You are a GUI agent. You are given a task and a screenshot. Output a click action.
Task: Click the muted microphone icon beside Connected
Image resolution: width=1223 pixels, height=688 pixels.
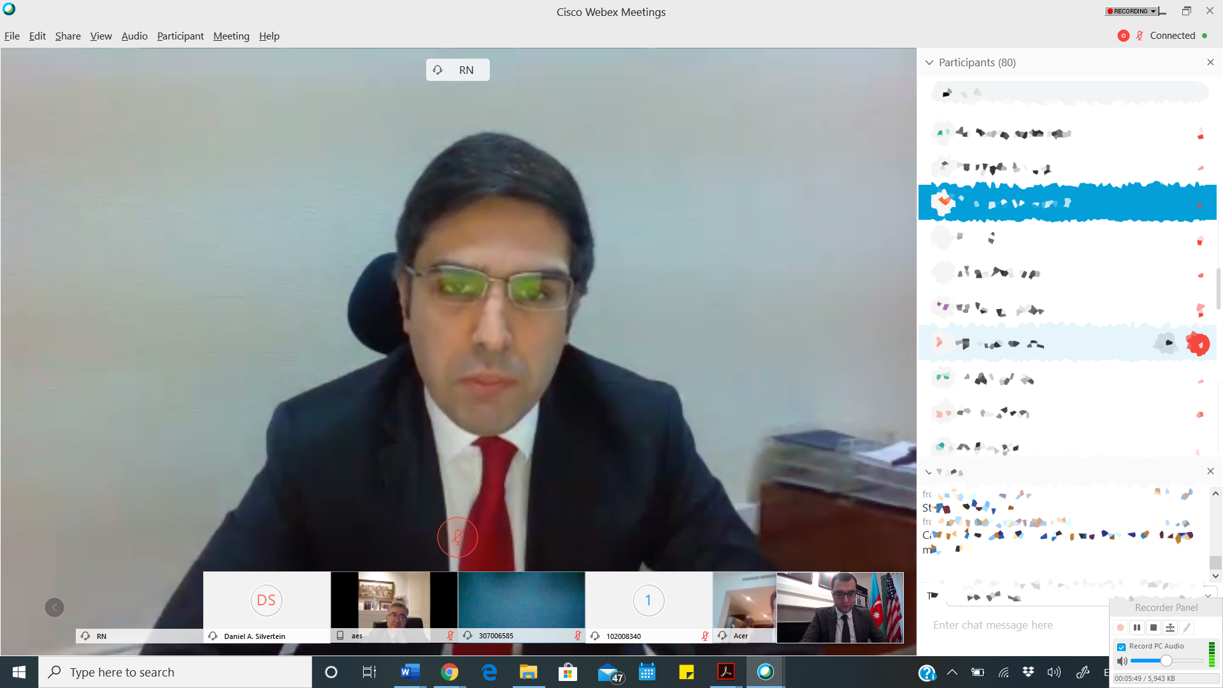pyautogui.click(x=1140, y=36)
